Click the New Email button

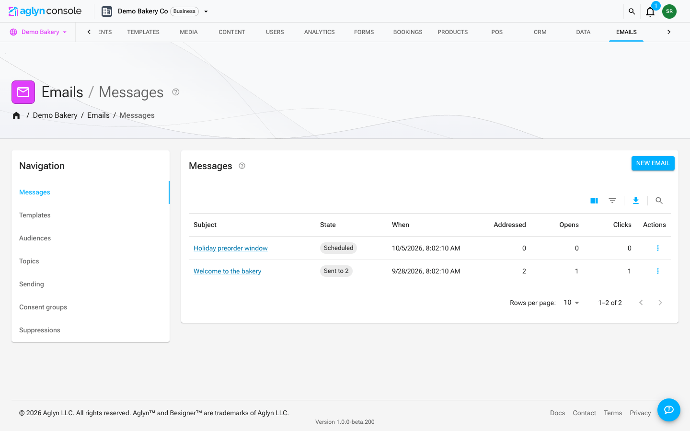coord(653,163)
